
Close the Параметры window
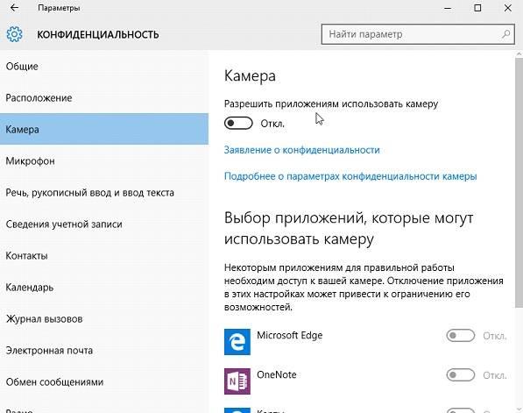click(x=507, y=8)
